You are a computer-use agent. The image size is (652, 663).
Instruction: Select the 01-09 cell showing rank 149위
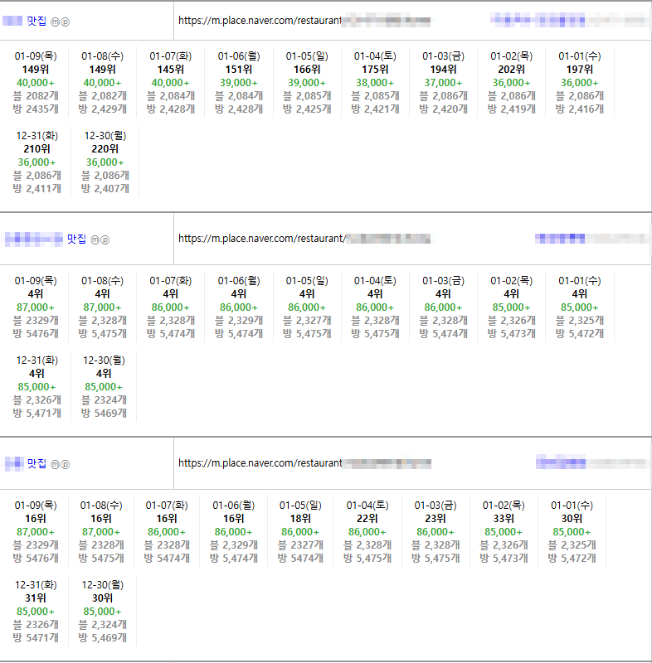[36, 82]
